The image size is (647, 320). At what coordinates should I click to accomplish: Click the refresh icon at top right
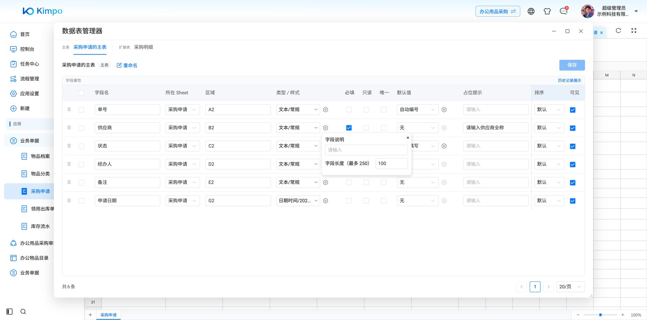[x=618, y=31]
